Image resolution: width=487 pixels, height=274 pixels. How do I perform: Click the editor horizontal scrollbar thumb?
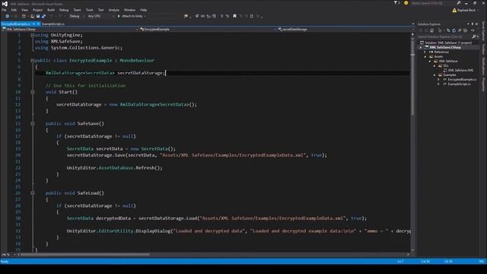84,254
